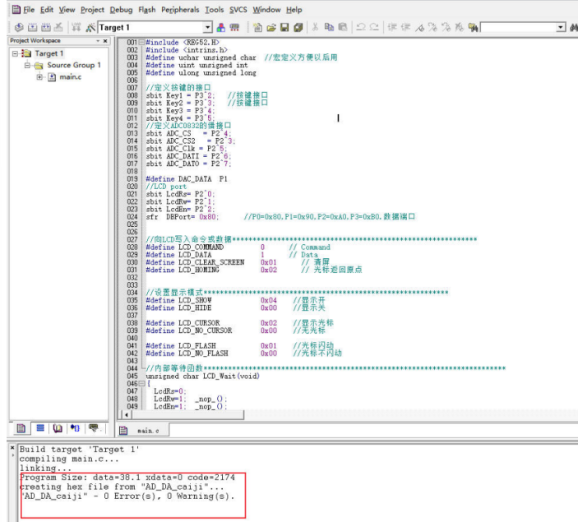Screen dimensions: 578x522
Task: Open the View menu
Action: pos(67,10)
